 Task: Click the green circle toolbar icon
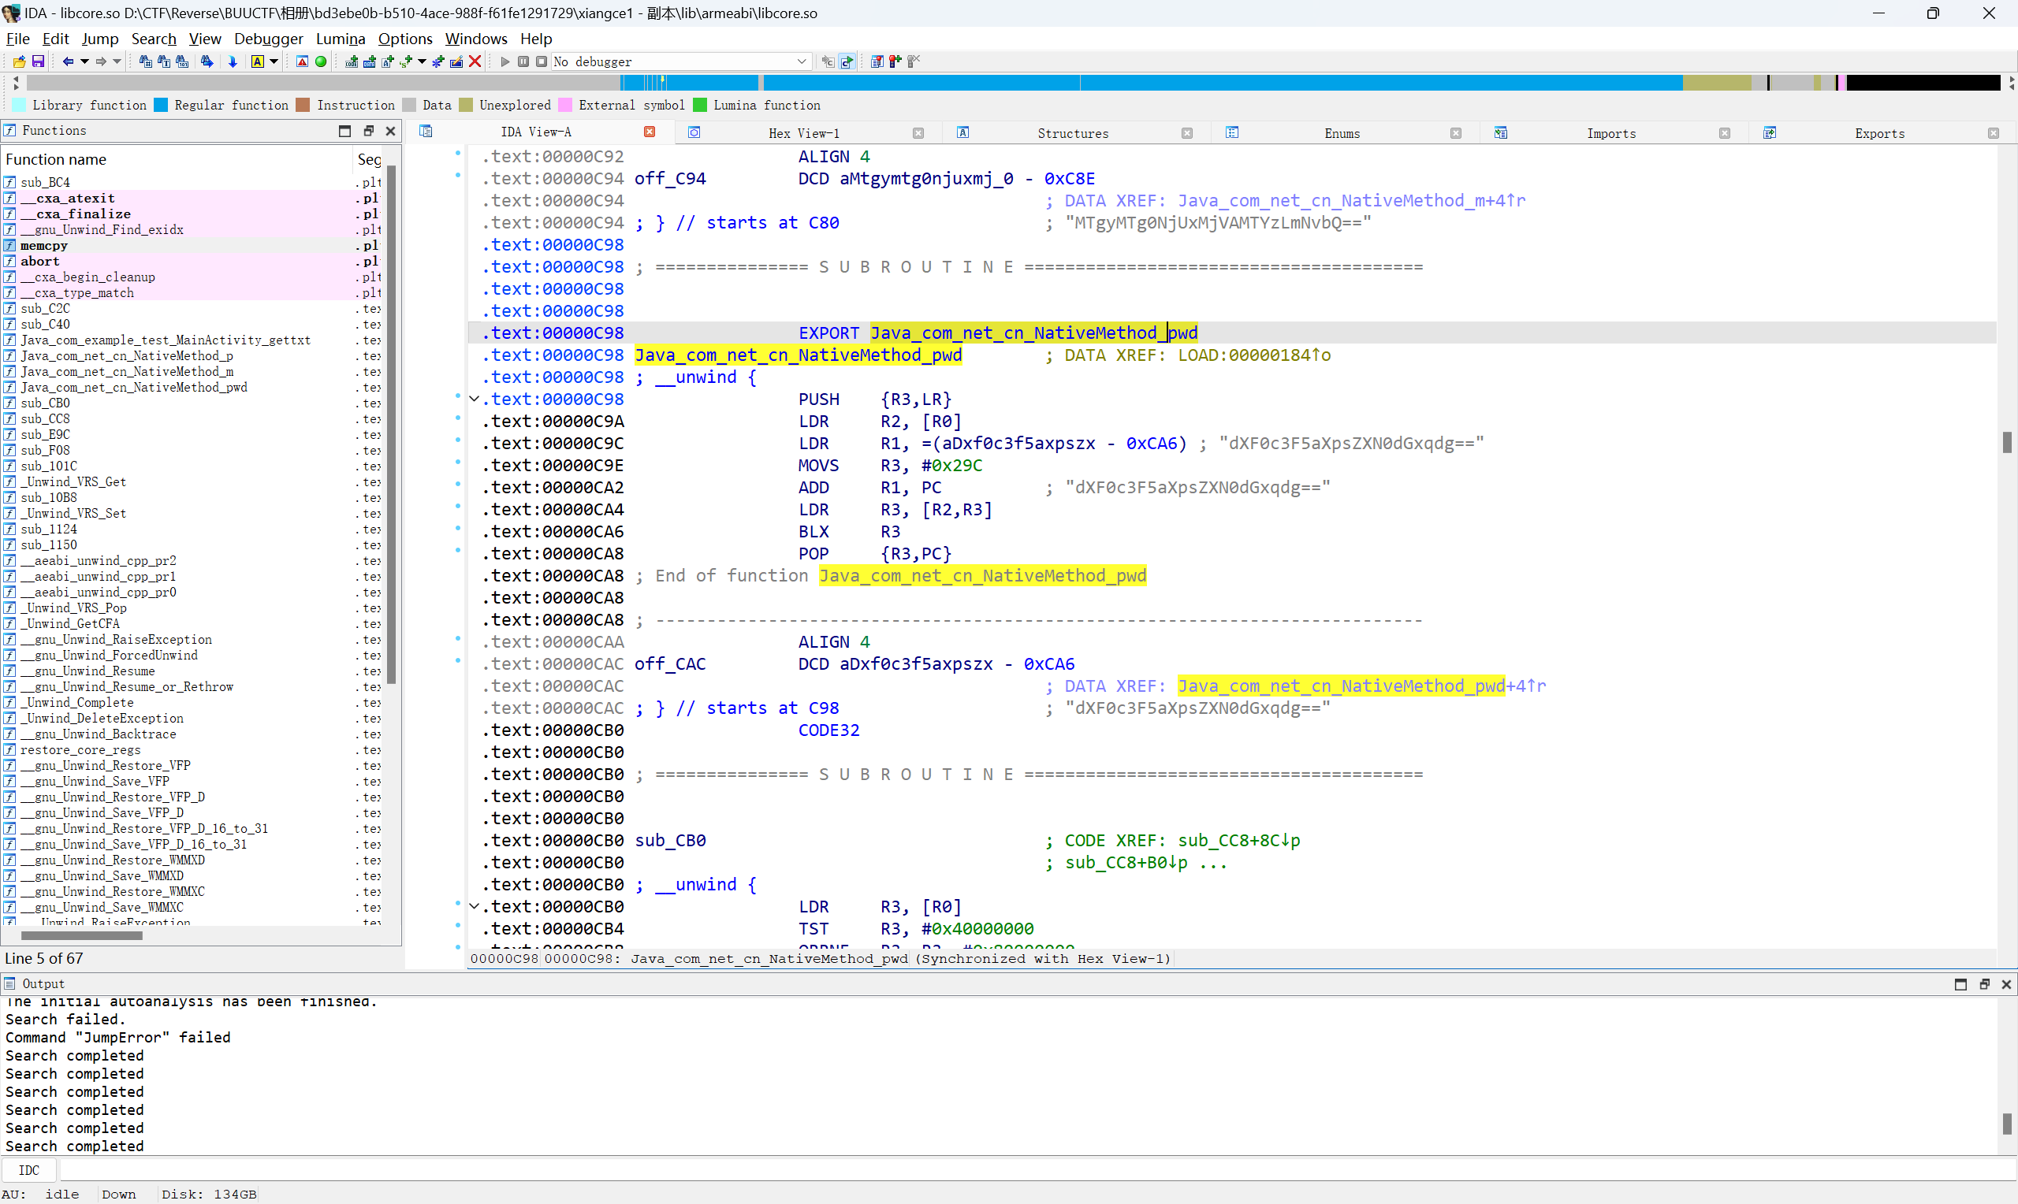click(x=321, y=61)
